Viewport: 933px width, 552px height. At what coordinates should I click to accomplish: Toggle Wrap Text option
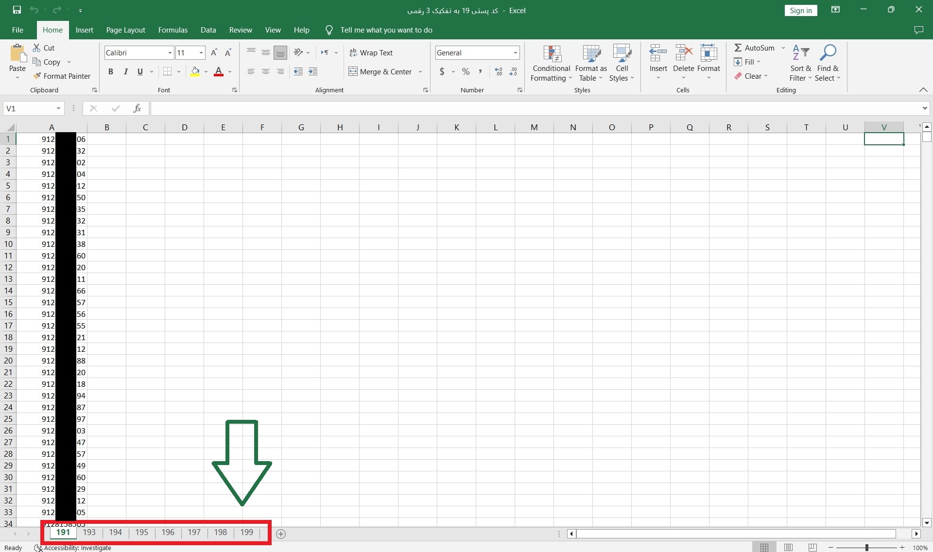[x=371, y=52]
